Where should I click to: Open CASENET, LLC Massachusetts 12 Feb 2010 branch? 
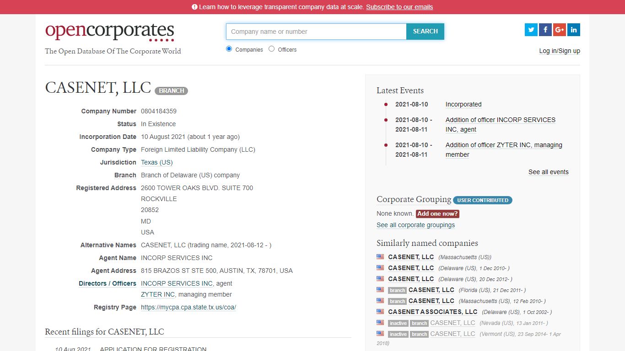coord(431,301)
